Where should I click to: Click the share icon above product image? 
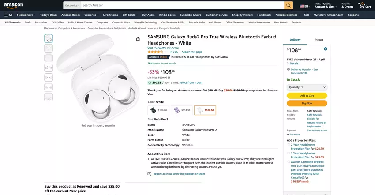tap(138, 39)
